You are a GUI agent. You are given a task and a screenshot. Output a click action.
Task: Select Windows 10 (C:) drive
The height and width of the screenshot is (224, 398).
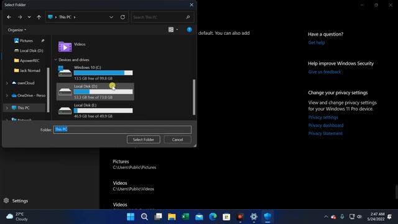click(95, 73)
